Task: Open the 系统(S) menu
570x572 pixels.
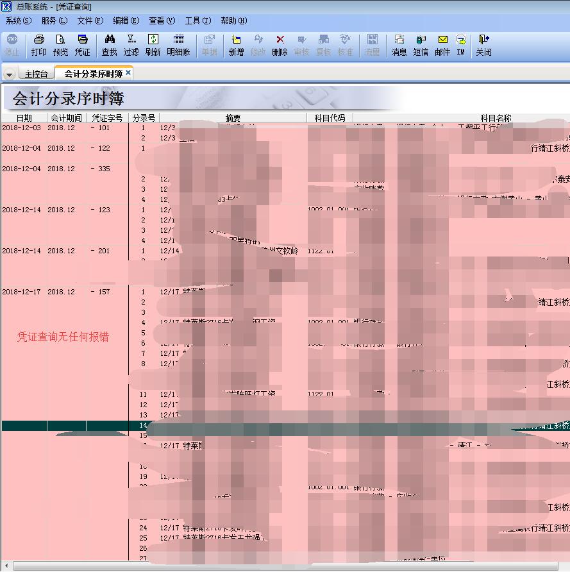Action: [x=18, y=21]
